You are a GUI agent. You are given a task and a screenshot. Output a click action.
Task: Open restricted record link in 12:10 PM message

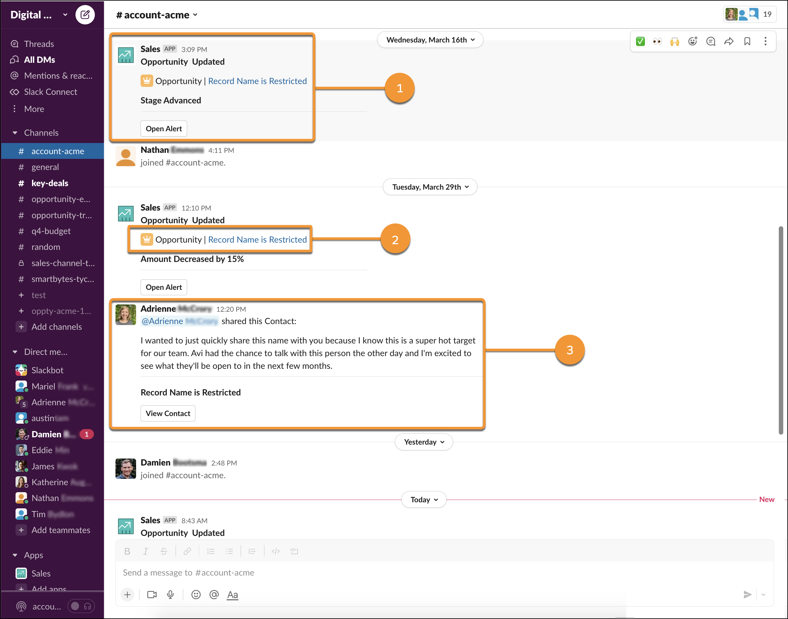(257, 240)
